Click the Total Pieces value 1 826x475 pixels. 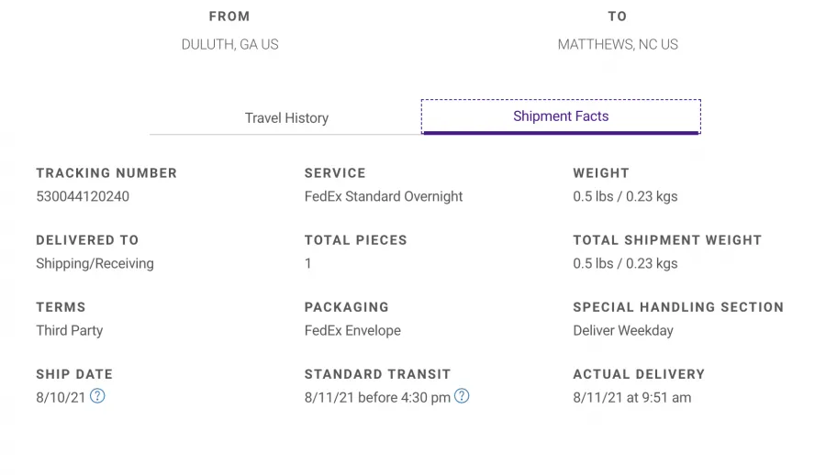click(x=307, y=263)
